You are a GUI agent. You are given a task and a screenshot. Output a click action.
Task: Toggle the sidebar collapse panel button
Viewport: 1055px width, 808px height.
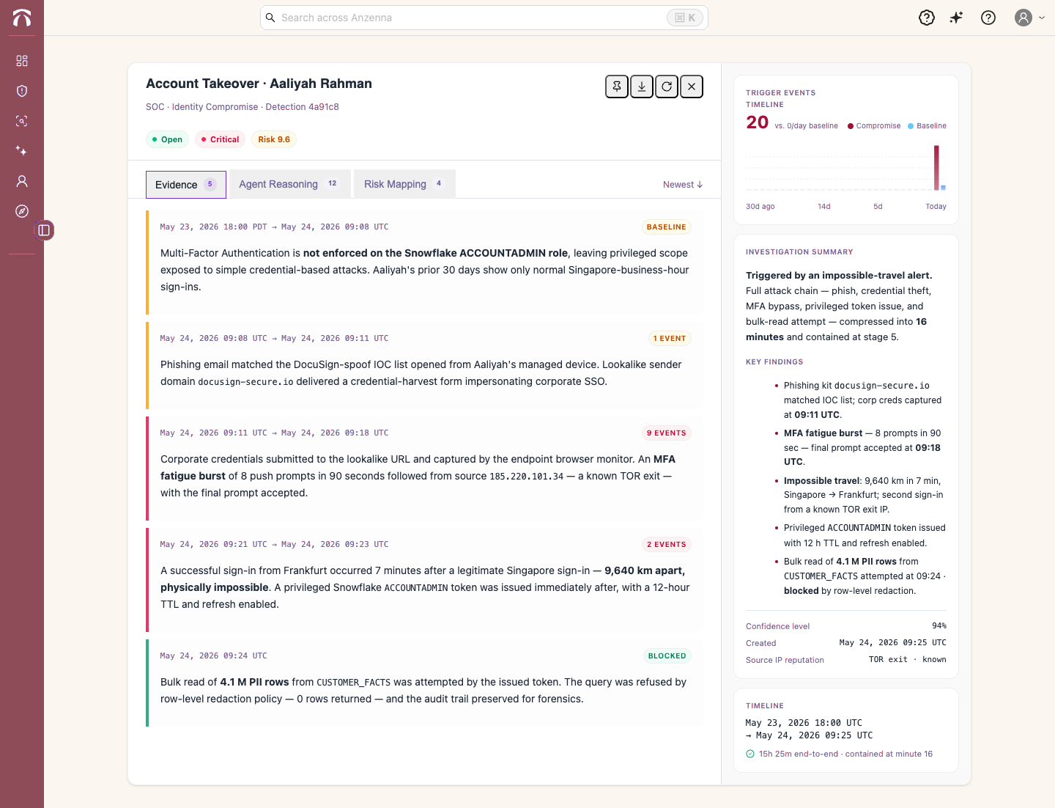click(x=44, y=230)
